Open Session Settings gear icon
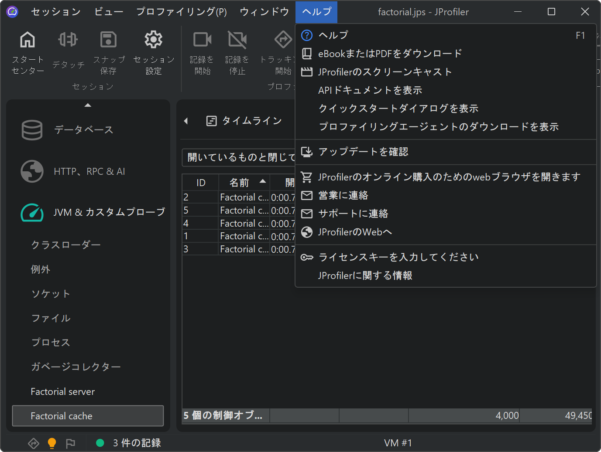Image resolution: width=601 pixels, height=452 pixels. click(154, 40)
